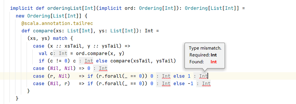Click the new Ordering[List[Int]] expression
Screen dimensions: 296x104
point(49,16)
